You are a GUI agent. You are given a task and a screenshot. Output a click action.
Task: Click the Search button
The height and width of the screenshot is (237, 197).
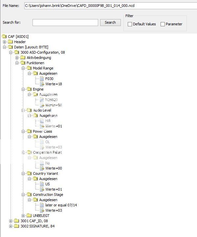[110, 22]
